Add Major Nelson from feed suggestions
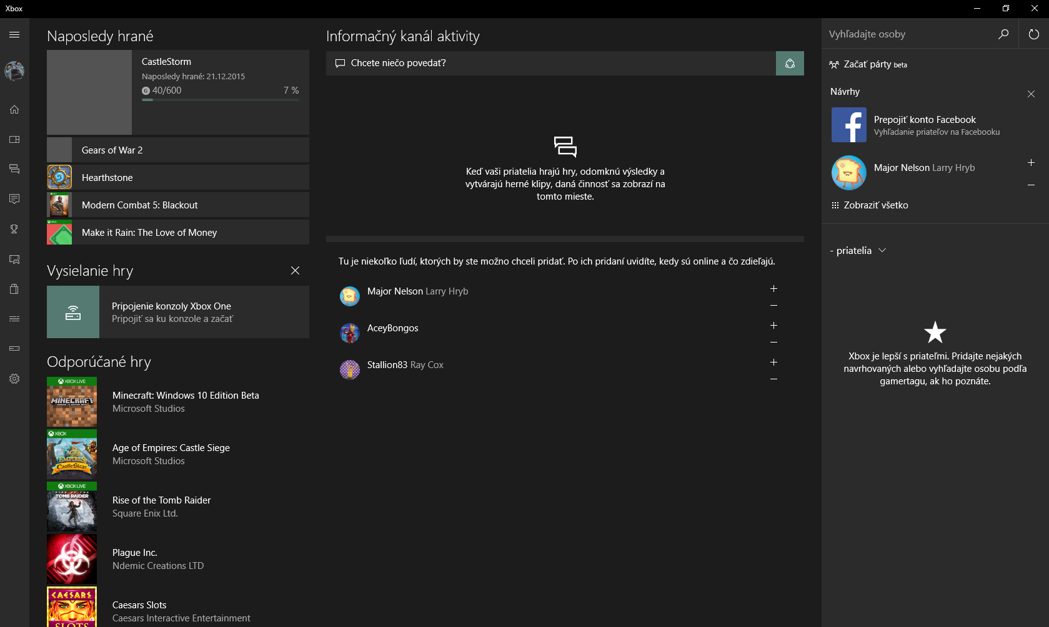 [x=773, y=288]
